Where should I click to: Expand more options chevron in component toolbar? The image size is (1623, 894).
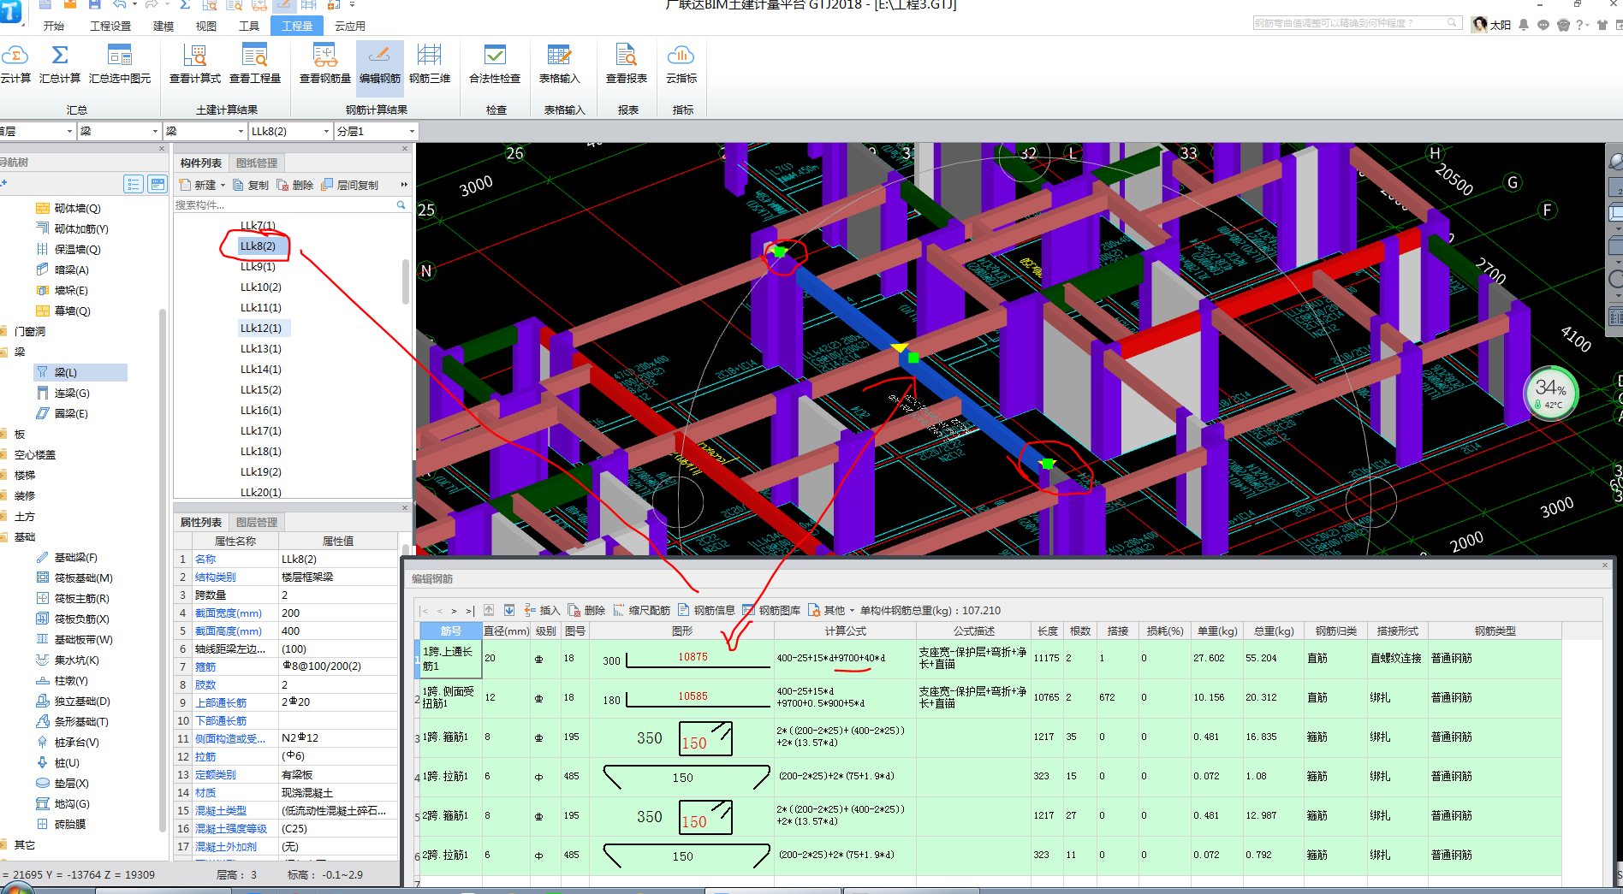pyautogui.click(x=404, y=185)
